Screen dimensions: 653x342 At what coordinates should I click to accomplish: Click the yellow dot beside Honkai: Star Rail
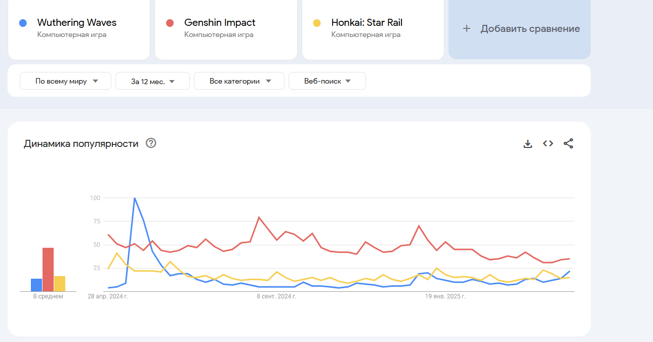pos(317,23)
